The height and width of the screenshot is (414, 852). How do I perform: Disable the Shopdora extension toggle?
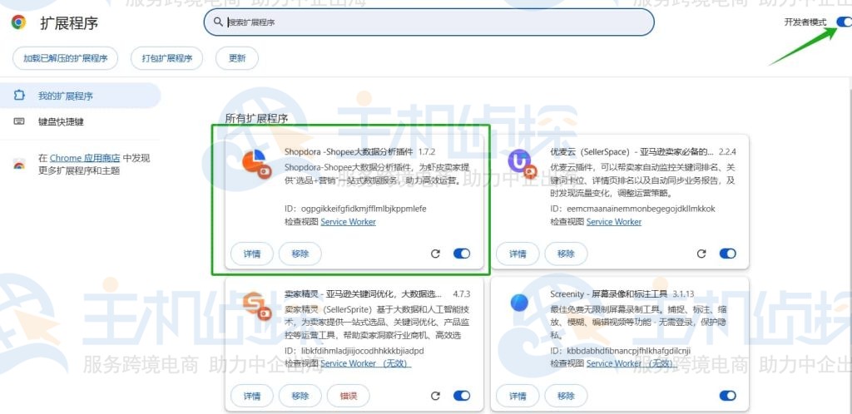click(x=462, y=254)
